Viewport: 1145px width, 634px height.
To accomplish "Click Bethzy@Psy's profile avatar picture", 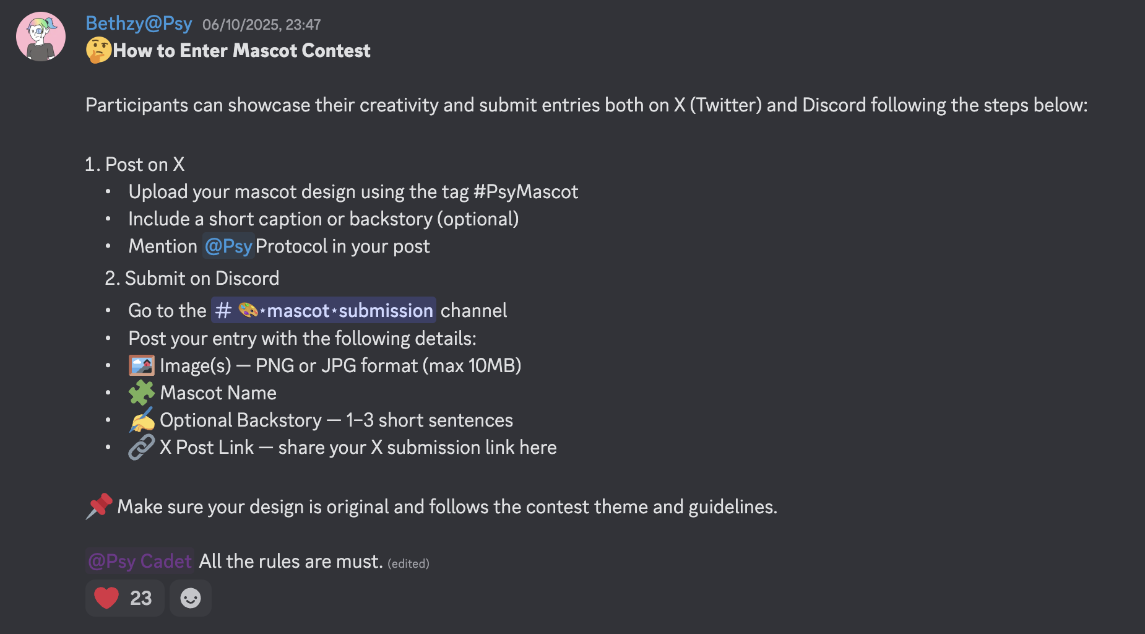I will tap(41, 37).
